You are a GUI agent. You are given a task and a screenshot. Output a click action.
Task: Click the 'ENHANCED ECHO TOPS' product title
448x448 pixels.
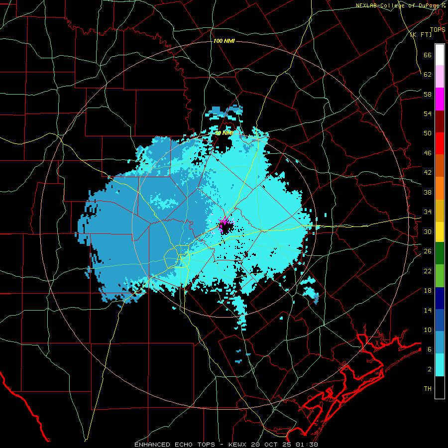coord(175,445)
